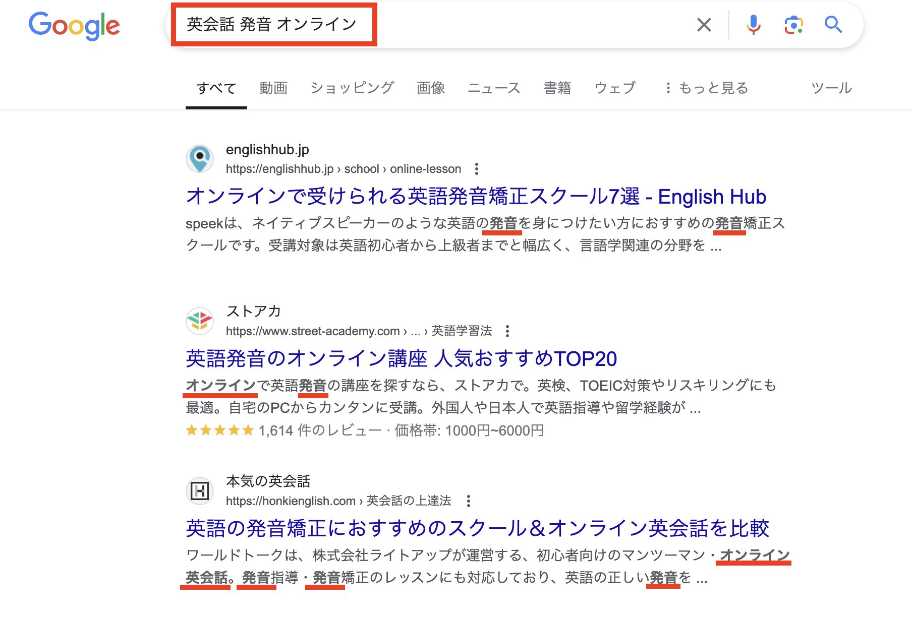Select the すべて tab

coord(216,88)
